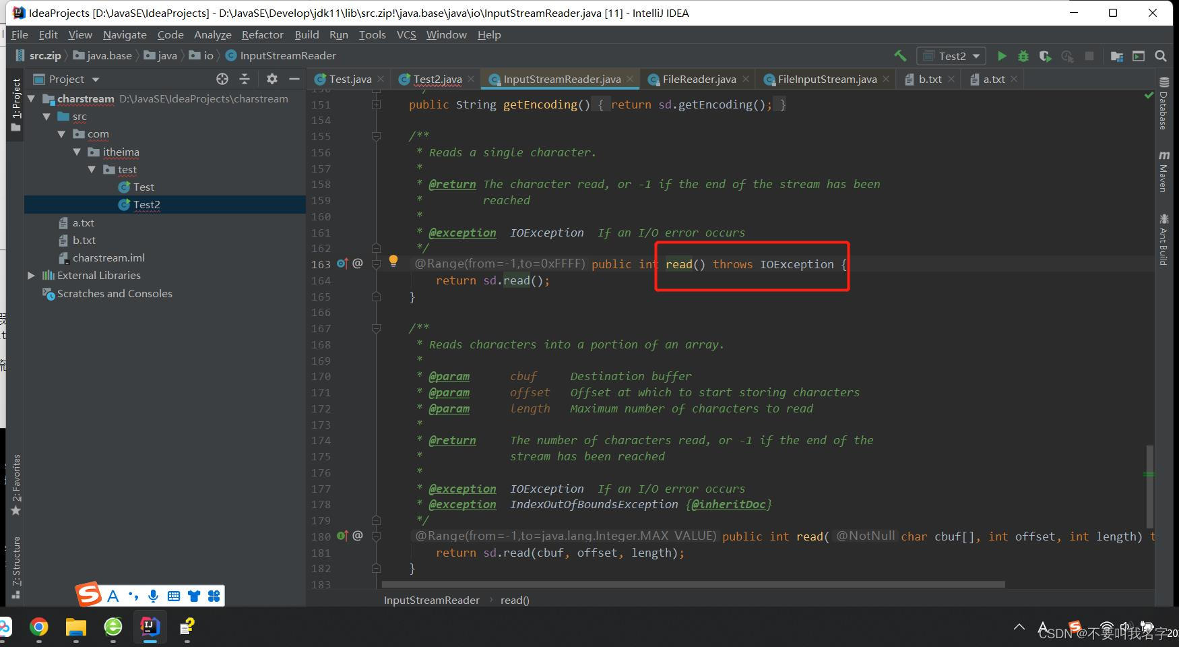
Task: Click Collapse All in Project panel
Action: 245,79
